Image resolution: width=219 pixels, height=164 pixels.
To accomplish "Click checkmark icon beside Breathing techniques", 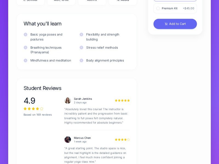I will (25, 48).
